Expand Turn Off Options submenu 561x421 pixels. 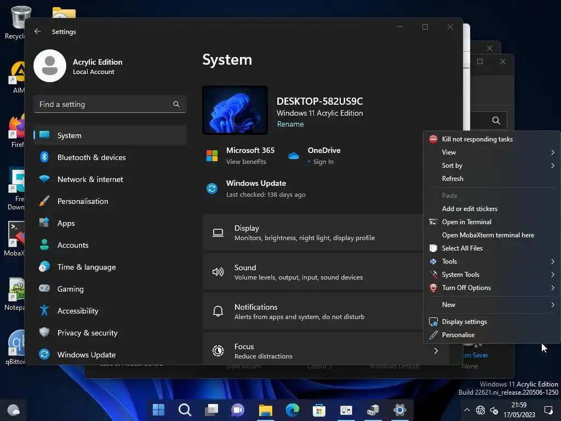tap(491, 288)
